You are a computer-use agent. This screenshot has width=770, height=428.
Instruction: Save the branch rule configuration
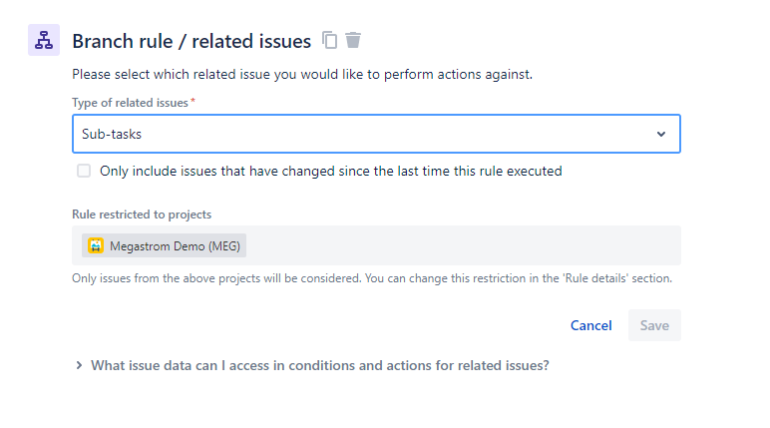click(x=654, y=325)
